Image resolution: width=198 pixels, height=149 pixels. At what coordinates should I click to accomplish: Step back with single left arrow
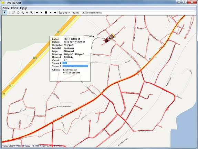(x=42, y=12)
